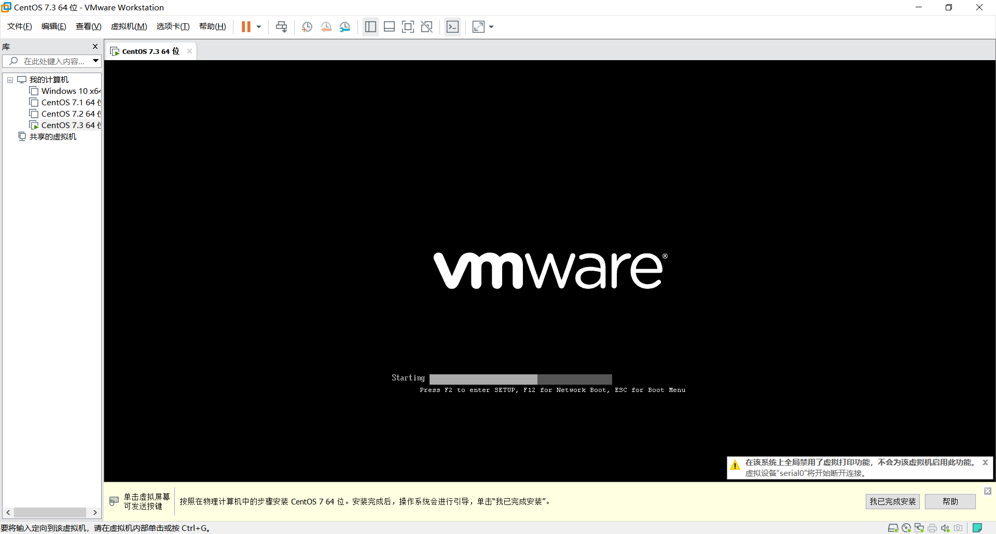Open the 帮助(H) menu

click(213, 26)
